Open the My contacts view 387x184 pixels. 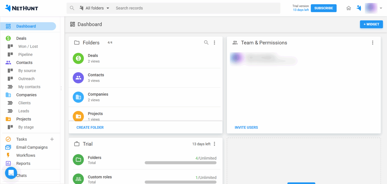click(29, 87)
